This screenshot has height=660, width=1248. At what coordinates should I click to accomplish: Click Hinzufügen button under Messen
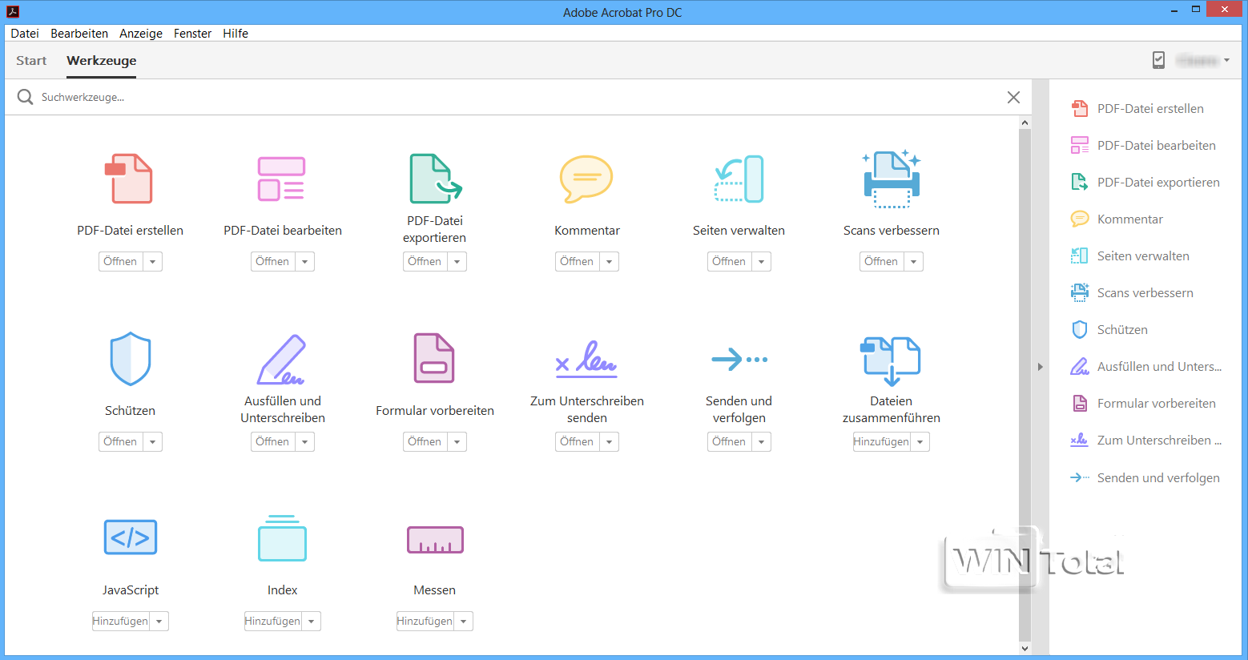pyautogui.click(x=425, y=622)
